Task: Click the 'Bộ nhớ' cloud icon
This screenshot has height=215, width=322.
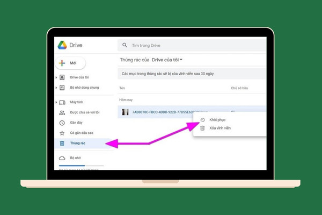Action: [62, 158]
